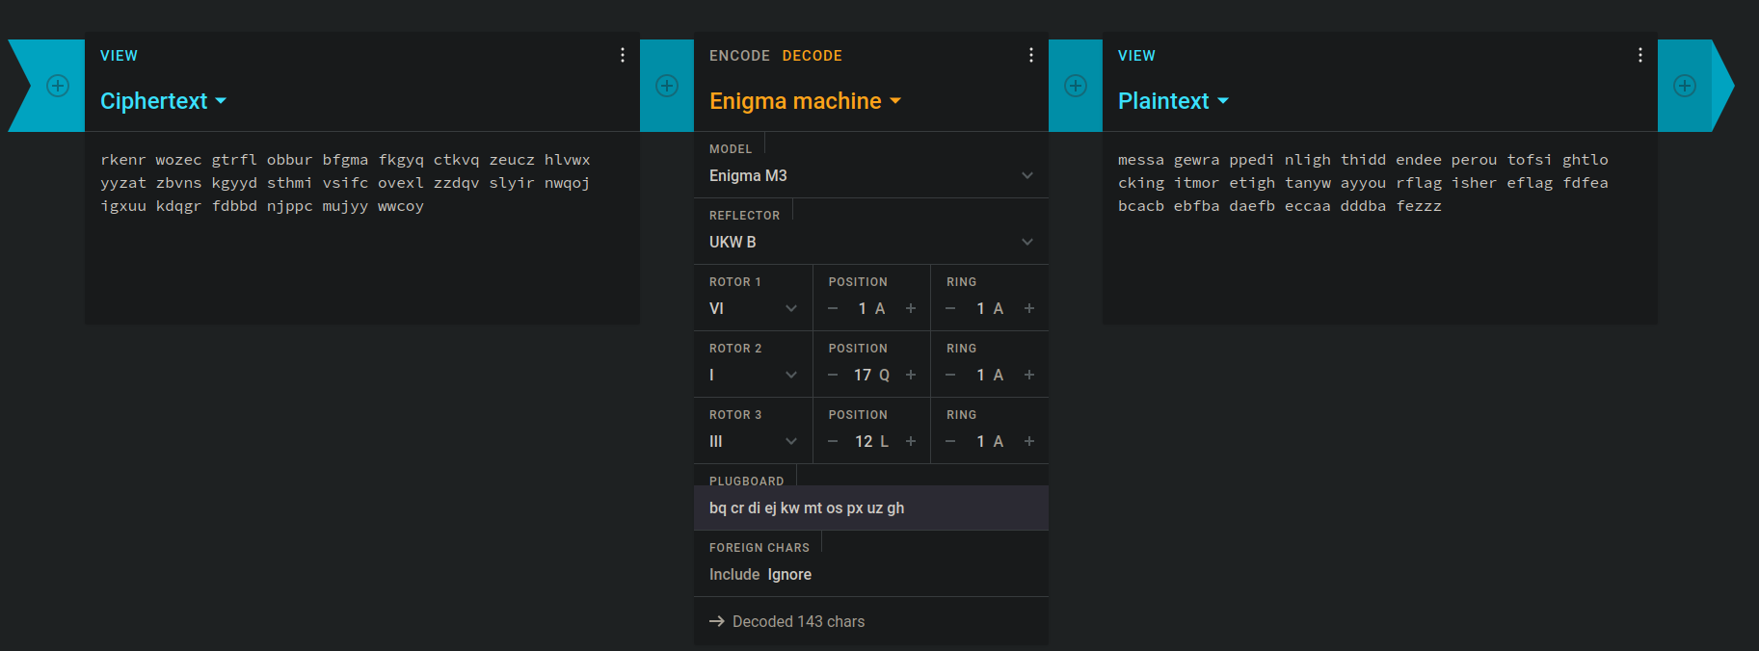The image size is (1759, 651).
Task: Open the Ciphertext panel three-dot menu
Action: [623, 55]
